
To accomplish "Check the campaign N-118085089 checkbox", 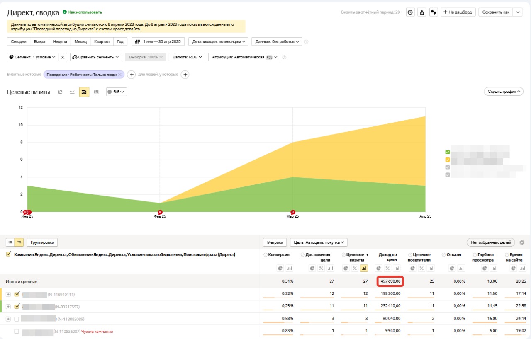I will 17,319.
